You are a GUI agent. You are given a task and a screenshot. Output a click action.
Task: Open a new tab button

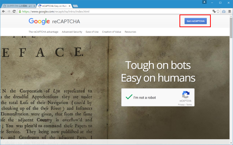pyautogui.click(x=76, y=6)
